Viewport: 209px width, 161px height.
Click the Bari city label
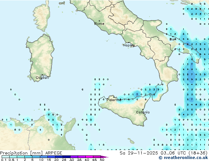click(x=173, y=39)
